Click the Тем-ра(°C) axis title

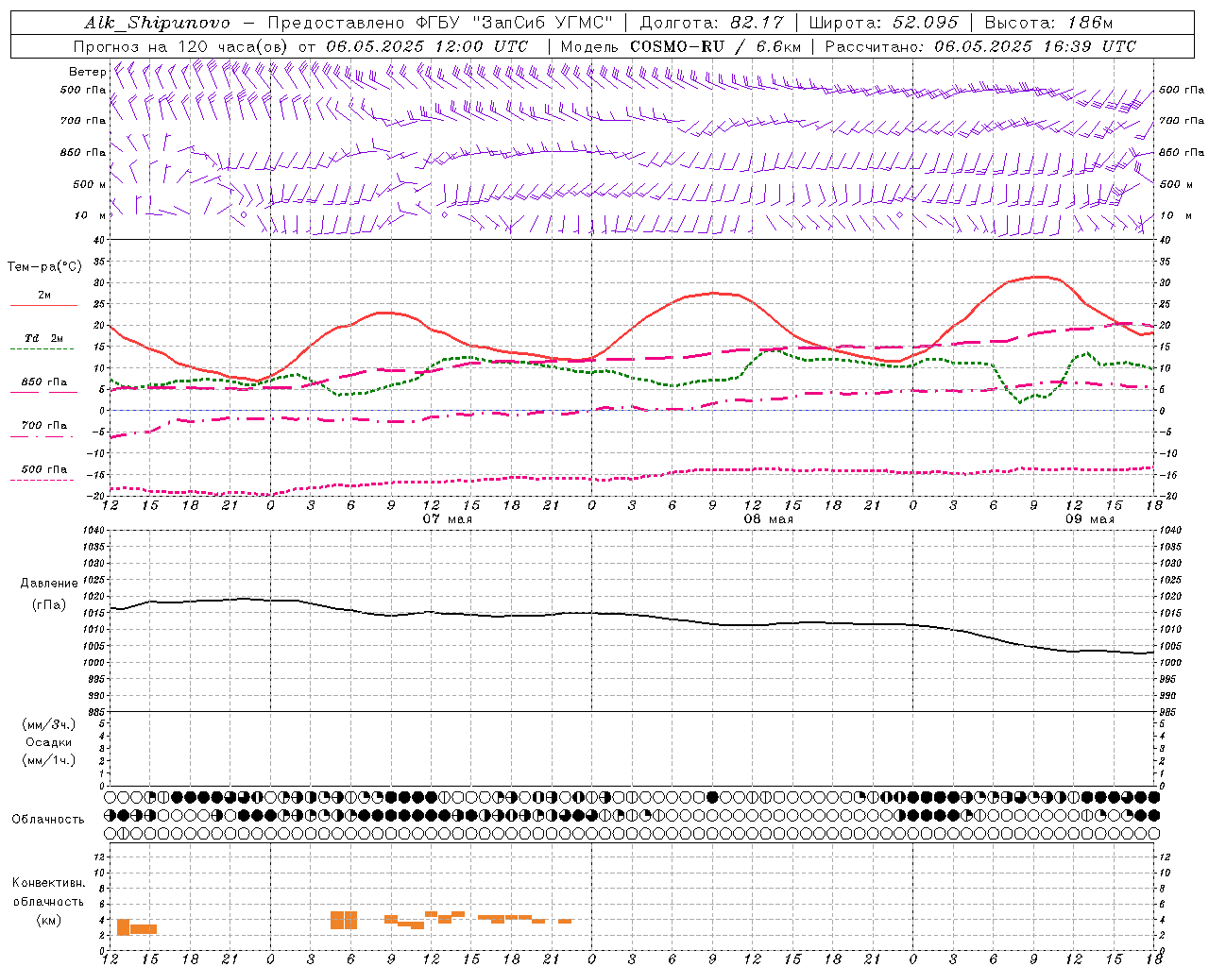(44, 267)
